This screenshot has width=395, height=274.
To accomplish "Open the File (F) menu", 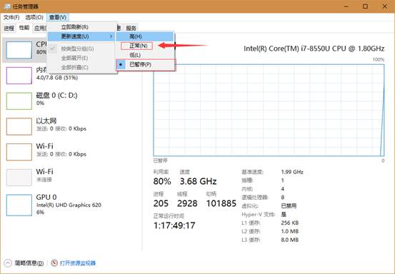I will 11,17.
